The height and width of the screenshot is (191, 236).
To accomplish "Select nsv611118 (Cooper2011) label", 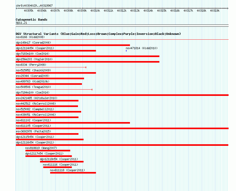I will [67, 170].
